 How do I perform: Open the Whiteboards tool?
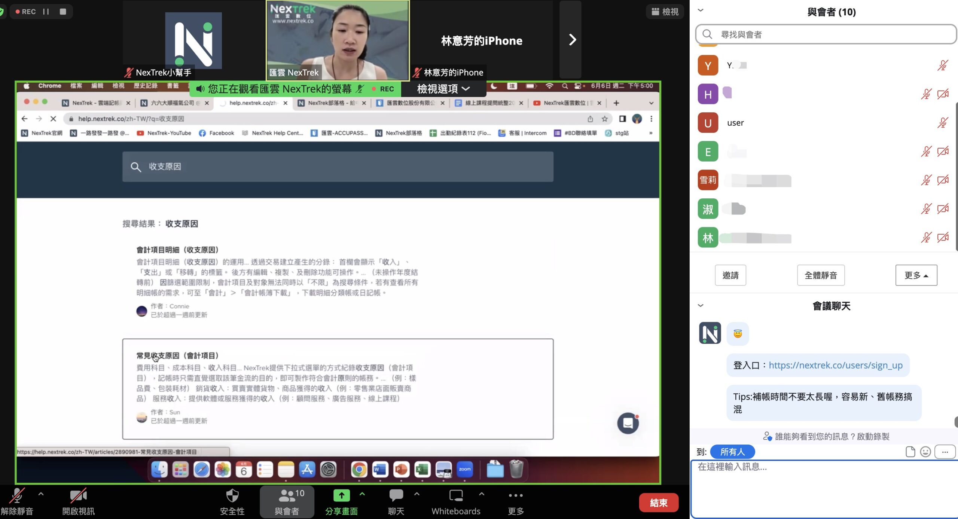click(455, 496)
